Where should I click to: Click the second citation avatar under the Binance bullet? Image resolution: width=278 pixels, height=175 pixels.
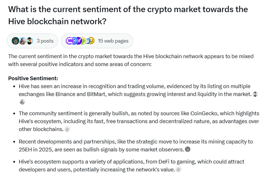pyautogui.click(x=22, y=102)
